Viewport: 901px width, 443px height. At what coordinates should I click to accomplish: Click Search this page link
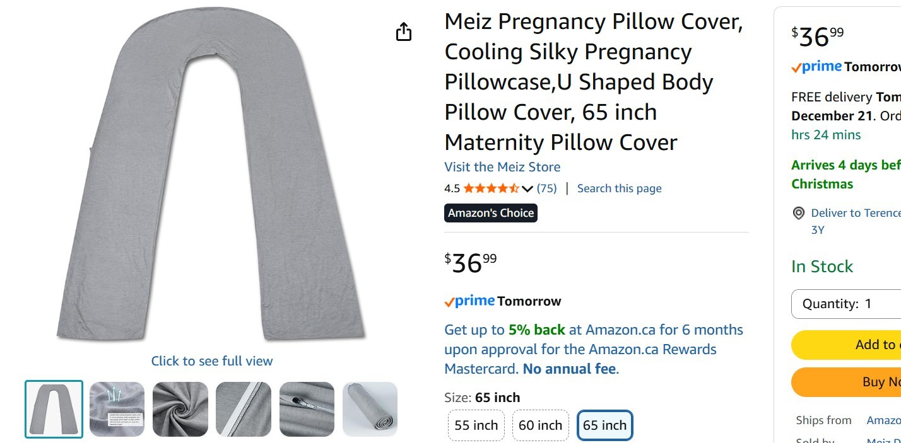click(x=619, y=188)
